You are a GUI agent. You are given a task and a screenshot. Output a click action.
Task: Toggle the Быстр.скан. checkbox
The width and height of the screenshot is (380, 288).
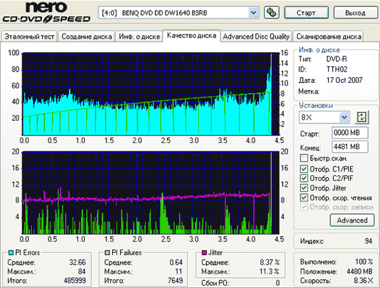tap(303, 158)
